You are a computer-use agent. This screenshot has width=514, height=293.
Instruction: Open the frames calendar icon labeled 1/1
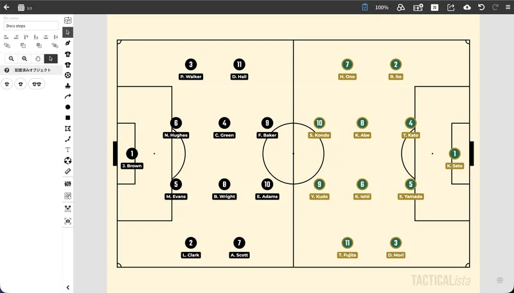(21, 8)
